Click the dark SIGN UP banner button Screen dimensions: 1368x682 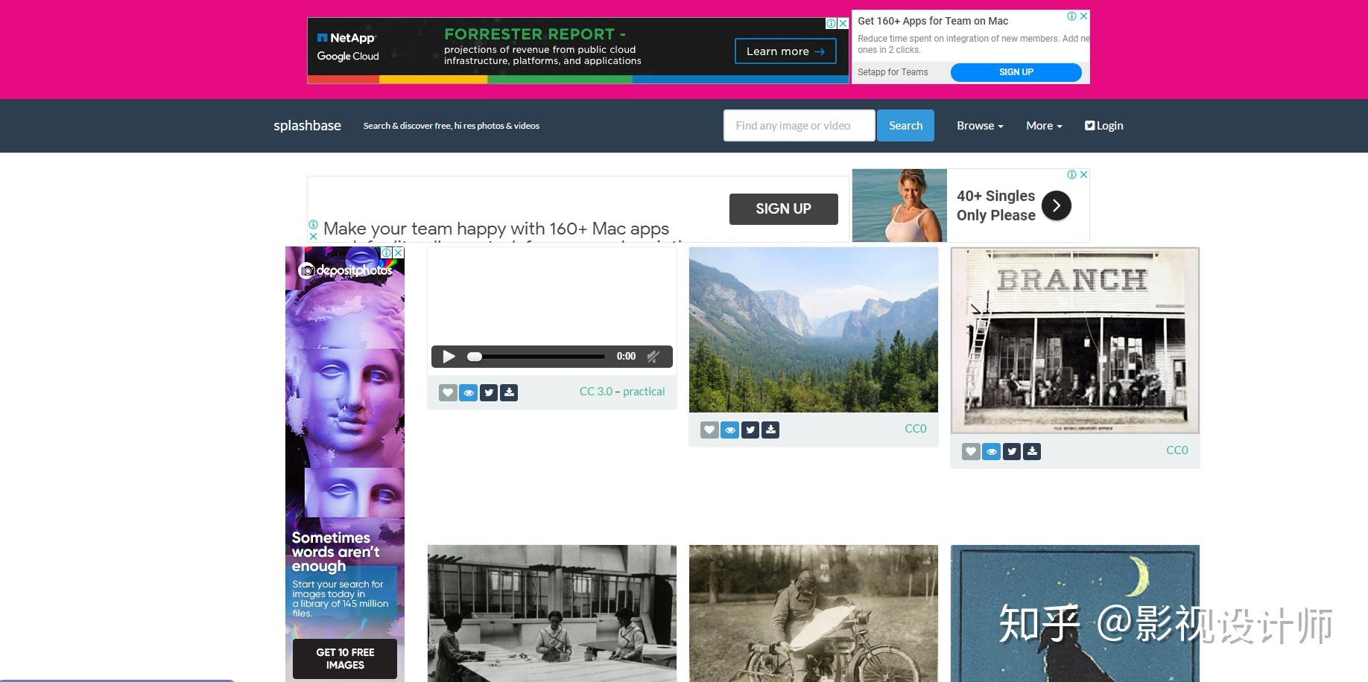pos(784,209)
